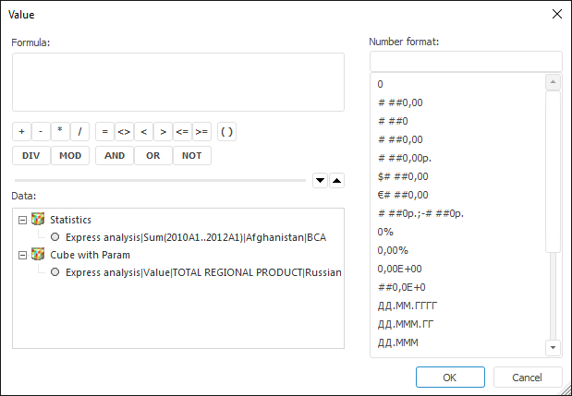Insert the parentheses operator

tap(227, 132)
